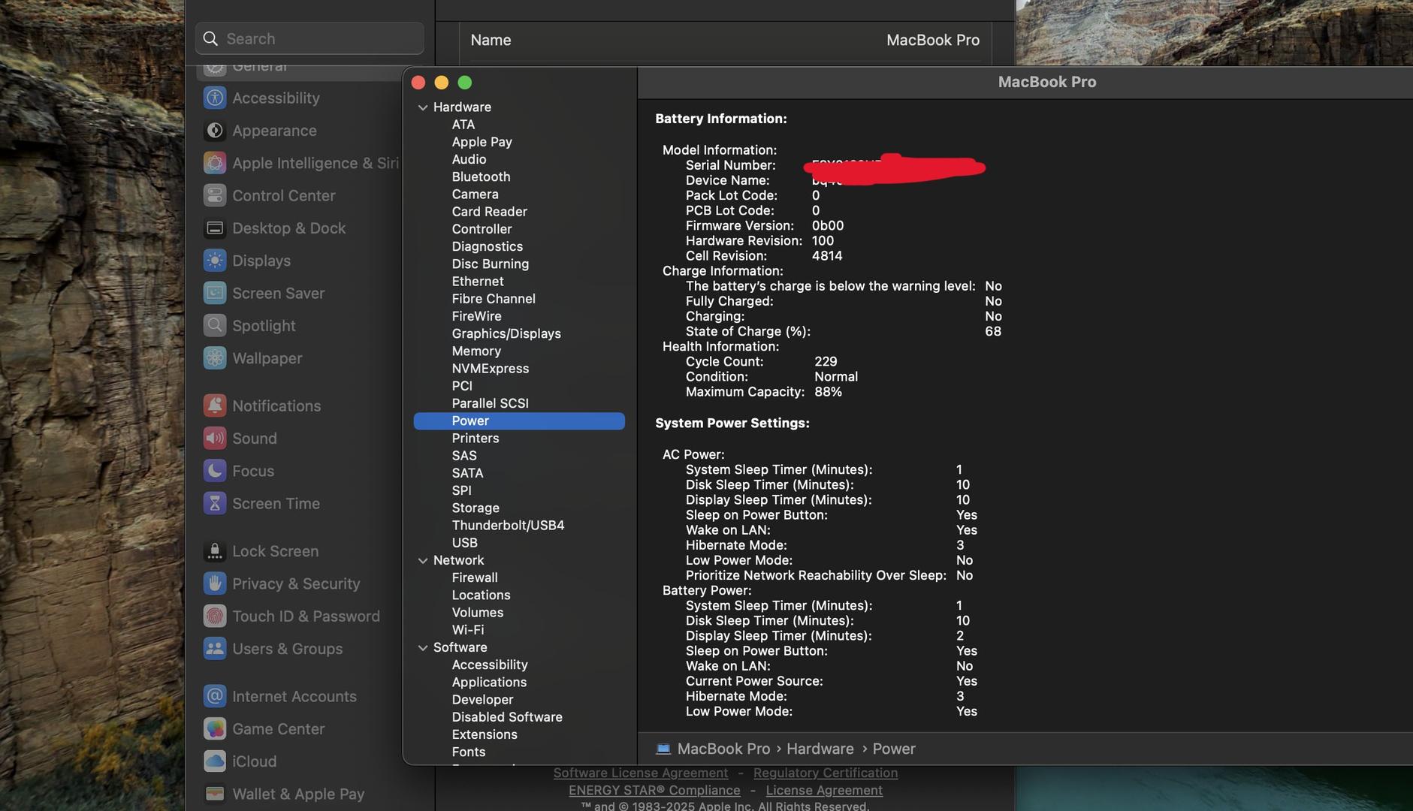Click MacBook Pro laptop icon in path bar
The height and width of the screenshot is (811, 1413).
pos(663,749)
